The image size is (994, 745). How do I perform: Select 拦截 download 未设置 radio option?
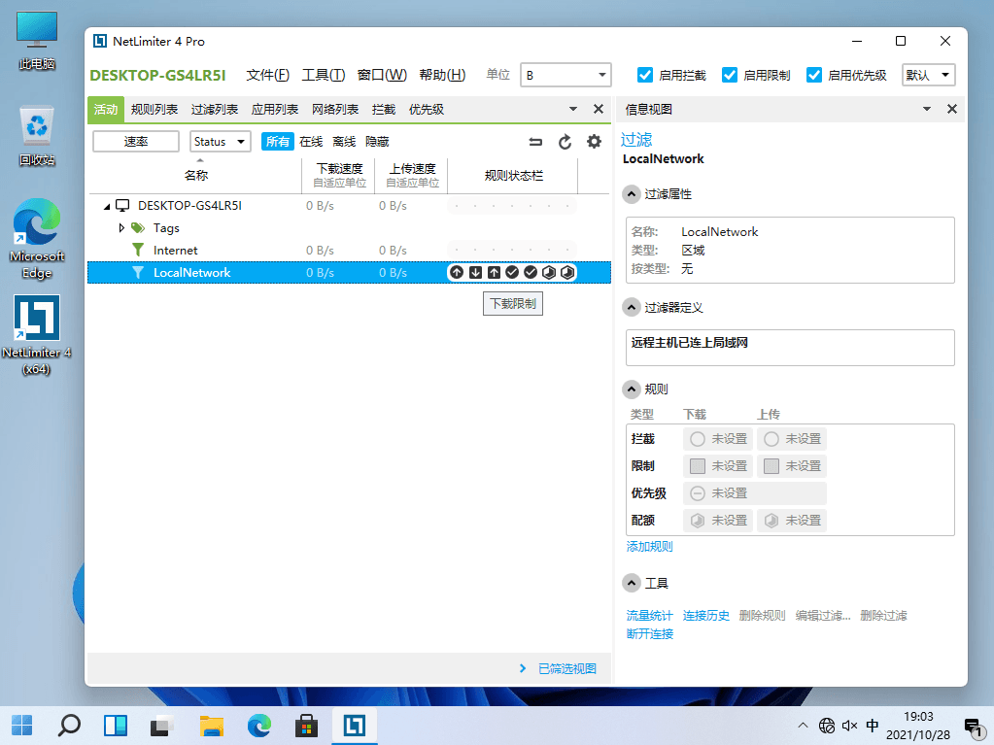[x=718, y=439]
